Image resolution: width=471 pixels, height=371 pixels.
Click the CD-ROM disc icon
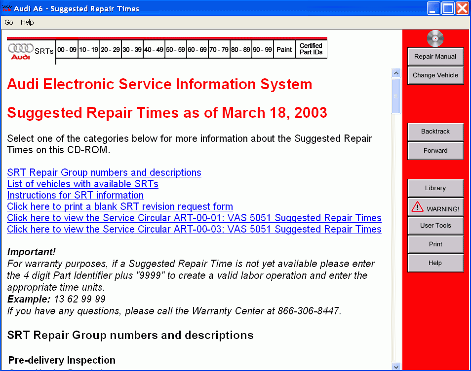435,38
